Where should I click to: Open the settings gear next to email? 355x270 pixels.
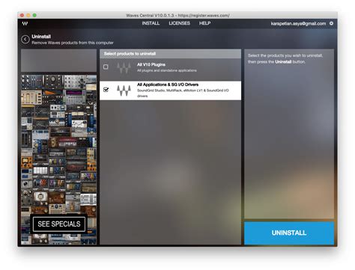pyautogui.click(x=331, y=23)
